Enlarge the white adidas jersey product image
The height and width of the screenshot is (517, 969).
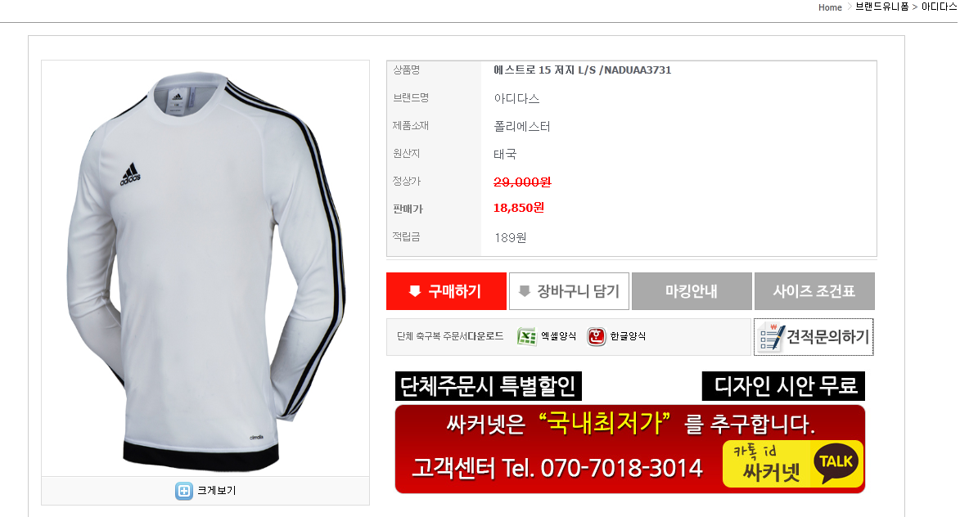click(205, 268)
